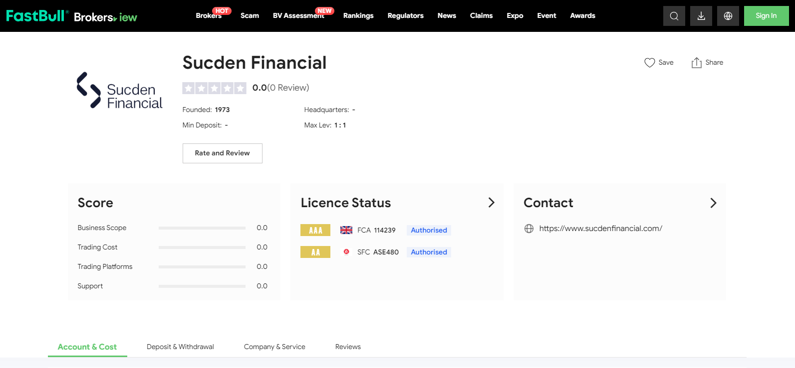Click the heart Save icon
Screen dimensions: 795x368
tap(649, 63)
